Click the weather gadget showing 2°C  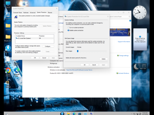(140, 67)
